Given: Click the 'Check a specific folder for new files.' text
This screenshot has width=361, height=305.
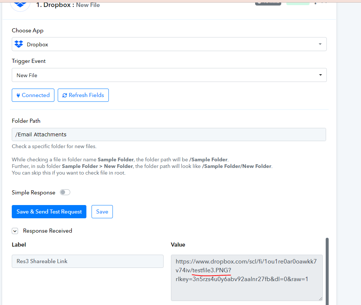Looking at the screenshot, I should pos(54,146).
